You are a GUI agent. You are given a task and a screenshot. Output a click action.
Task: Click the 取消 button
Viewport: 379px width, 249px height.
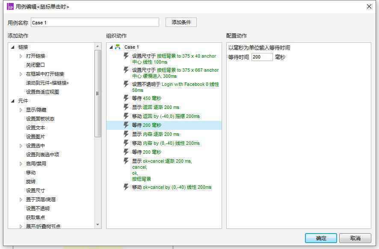pos(355,238)
